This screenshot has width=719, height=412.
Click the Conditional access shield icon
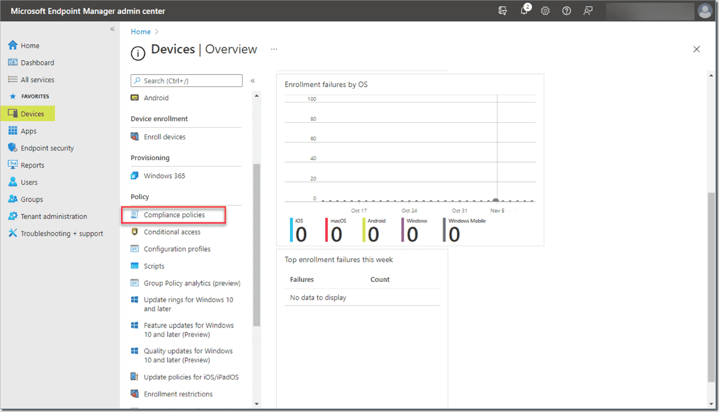click(135, 232)
